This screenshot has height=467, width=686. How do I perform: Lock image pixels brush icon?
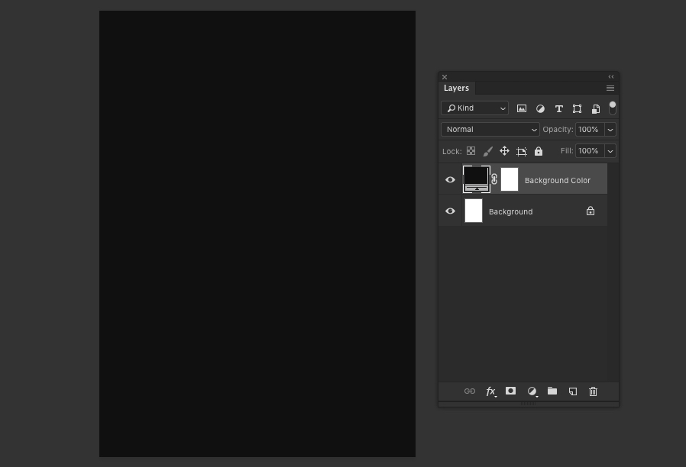(x=487, y=151)
